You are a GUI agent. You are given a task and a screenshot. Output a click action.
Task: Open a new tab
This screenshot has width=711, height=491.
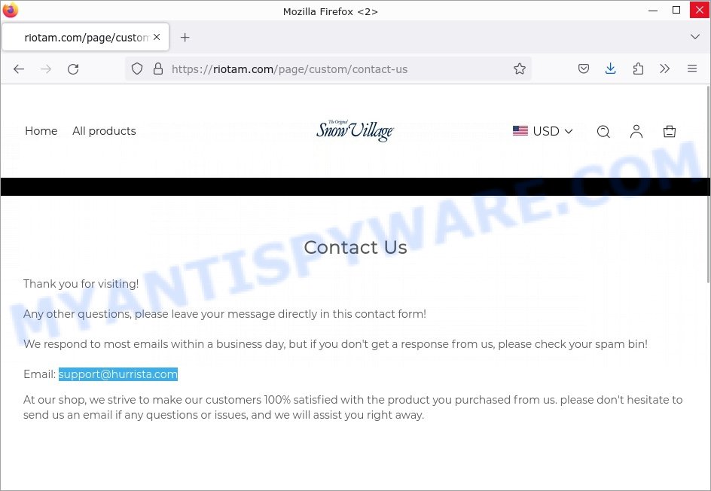click(185, 37)
